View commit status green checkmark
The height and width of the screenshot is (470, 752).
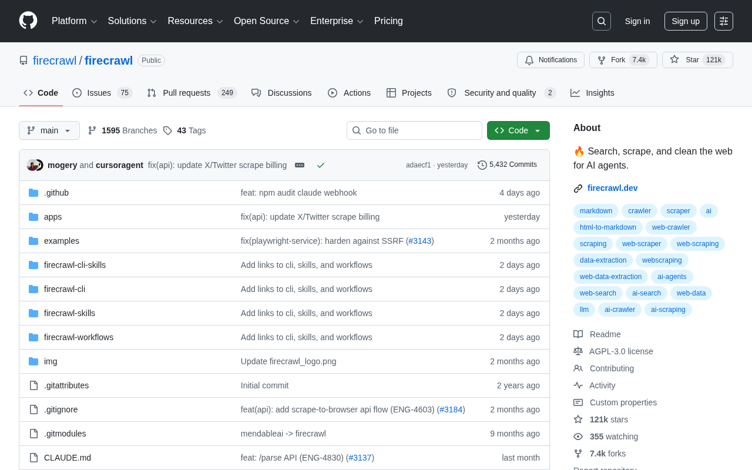pos(321,165)
